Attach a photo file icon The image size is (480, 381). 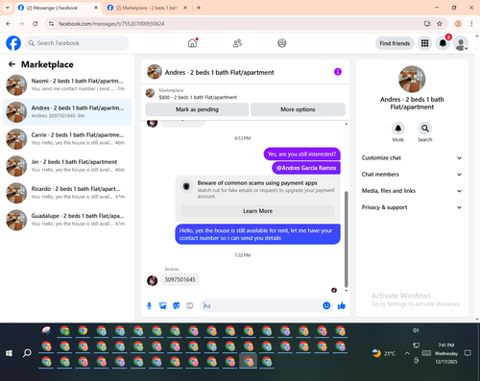163,306
